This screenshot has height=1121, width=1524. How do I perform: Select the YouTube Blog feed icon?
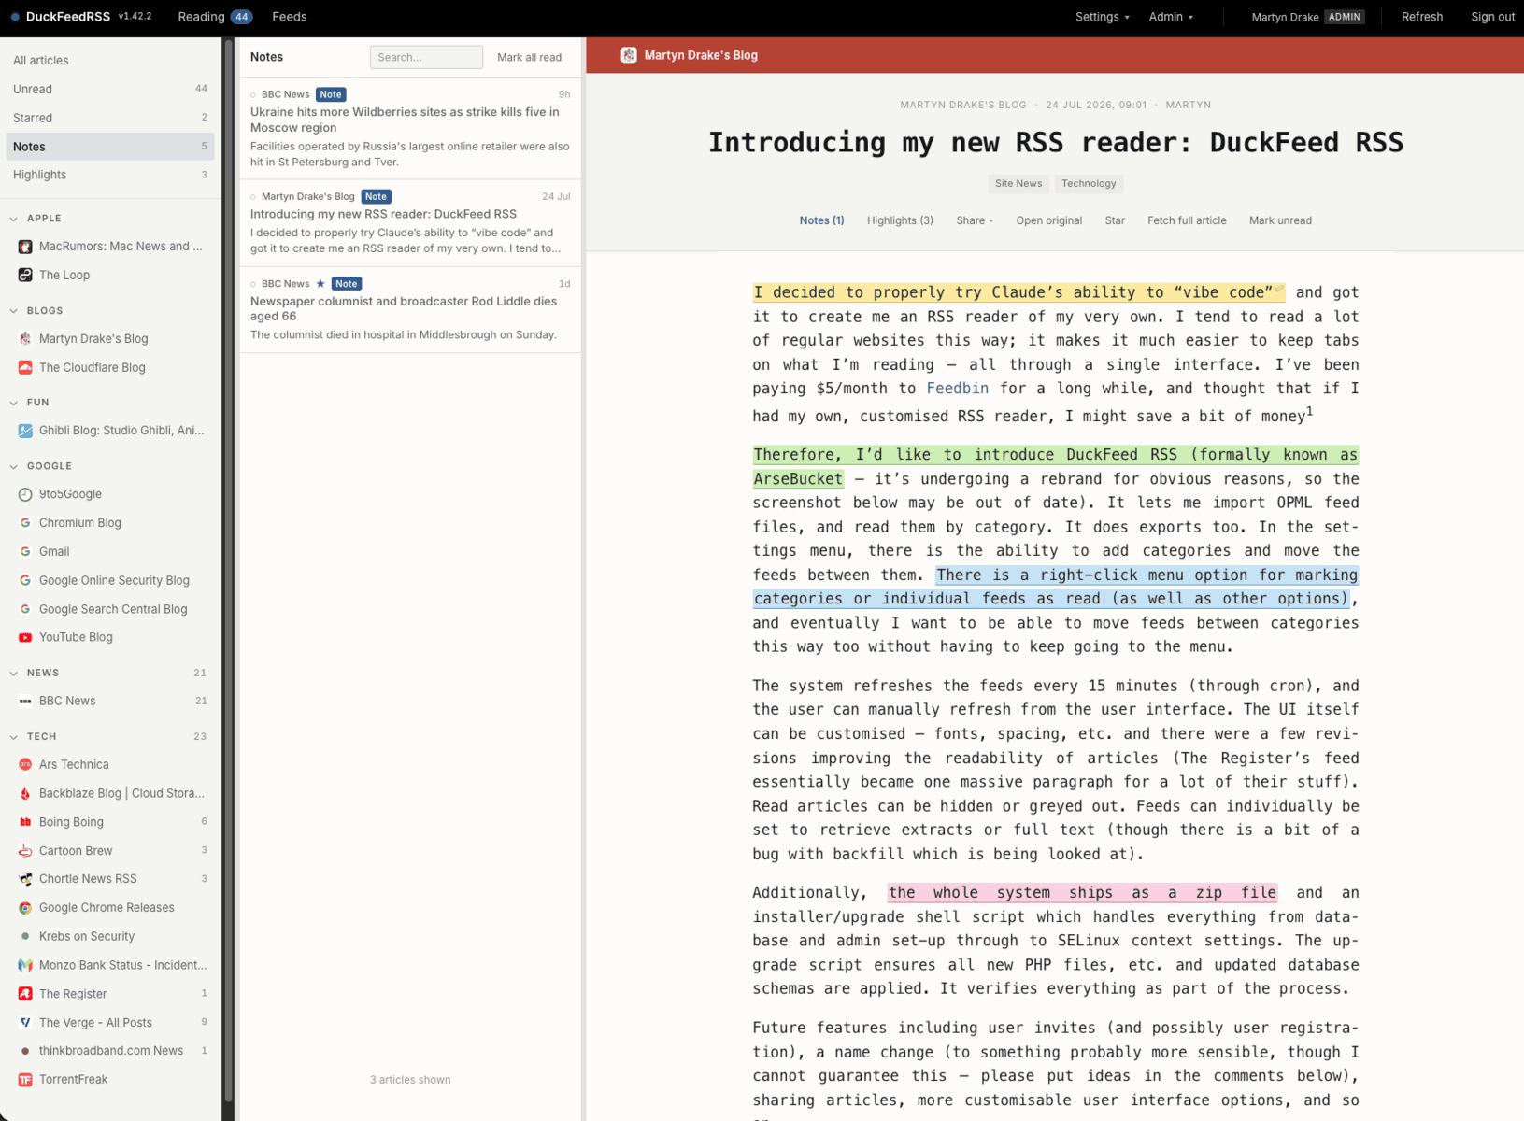(25, 637)
